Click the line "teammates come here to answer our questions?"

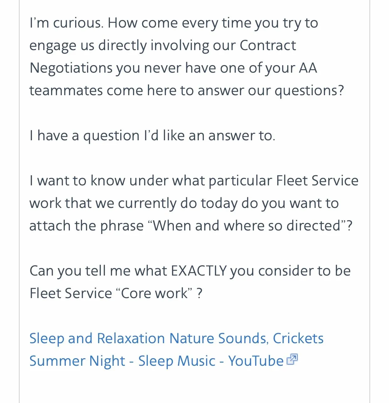187,91
